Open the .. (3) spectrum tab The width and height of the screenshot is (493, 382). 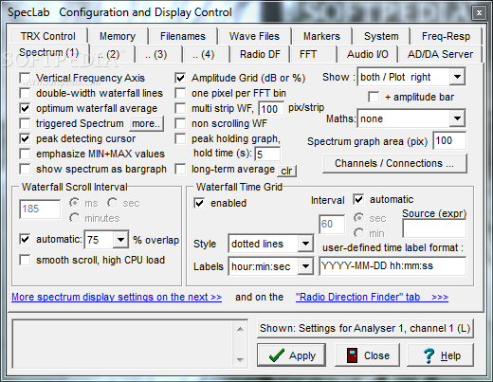(159, 54)
